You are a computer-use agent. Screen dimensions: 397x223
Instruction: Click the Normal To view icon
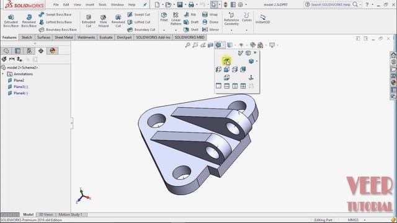[x=251, y=77]
